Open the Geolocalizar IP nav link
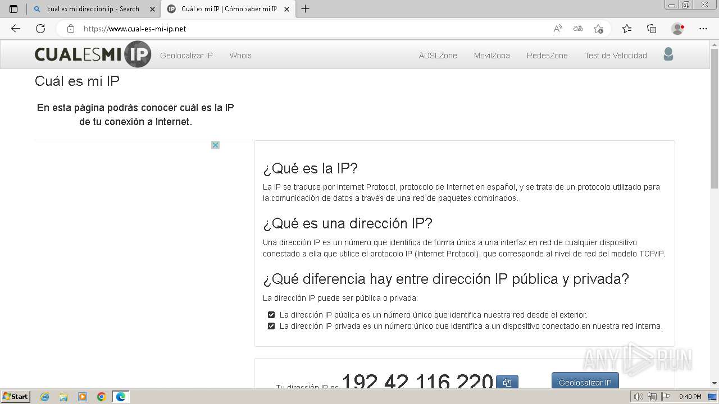The image size is (719, 404). coord(186,56)
